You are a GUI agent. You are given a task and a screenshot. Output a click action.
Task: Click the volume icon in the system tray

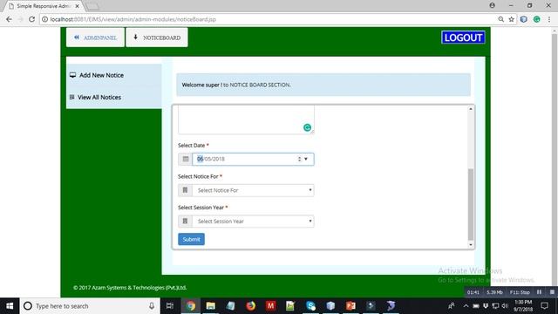point(505,306)
